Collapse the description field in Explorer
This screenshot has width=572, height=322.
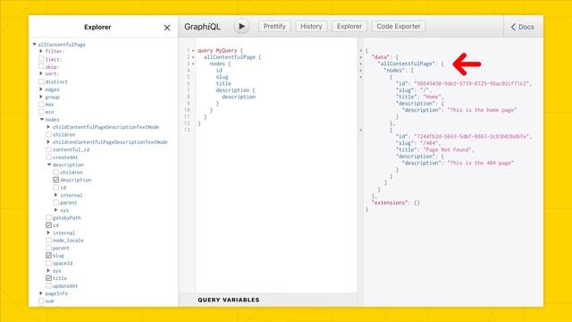[49, 165]
